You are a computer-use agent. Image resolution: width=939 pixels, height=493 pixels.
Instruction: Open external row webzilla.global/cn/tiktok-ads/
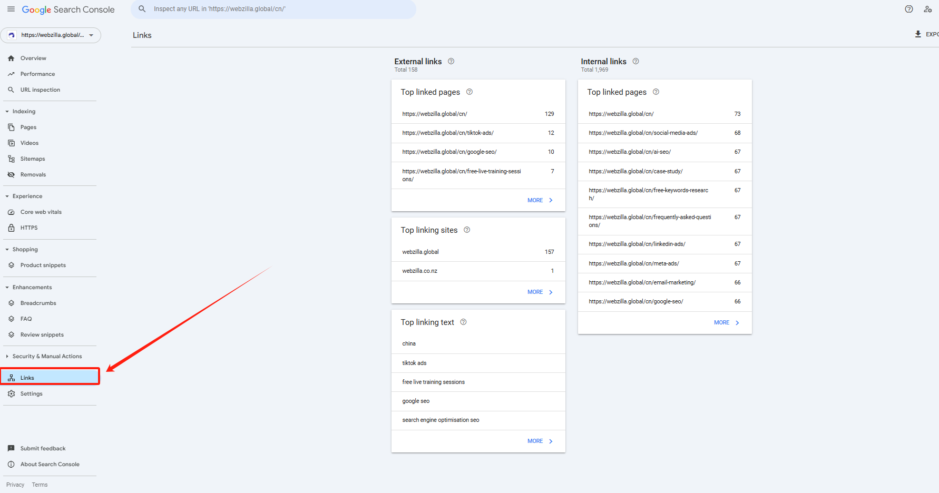(x=478, y=133)
